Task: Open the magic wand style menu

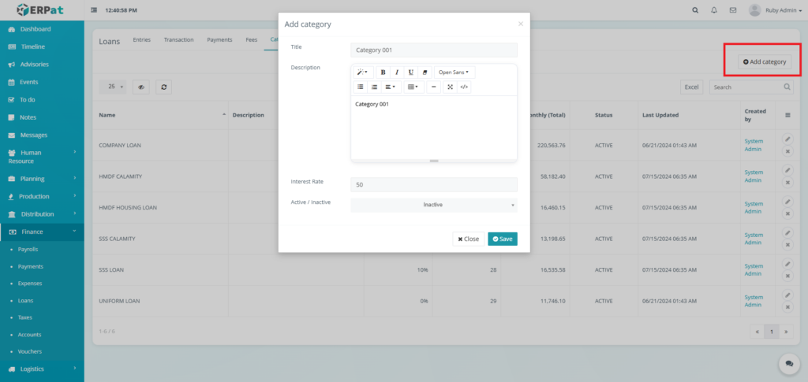Action: 363,72
